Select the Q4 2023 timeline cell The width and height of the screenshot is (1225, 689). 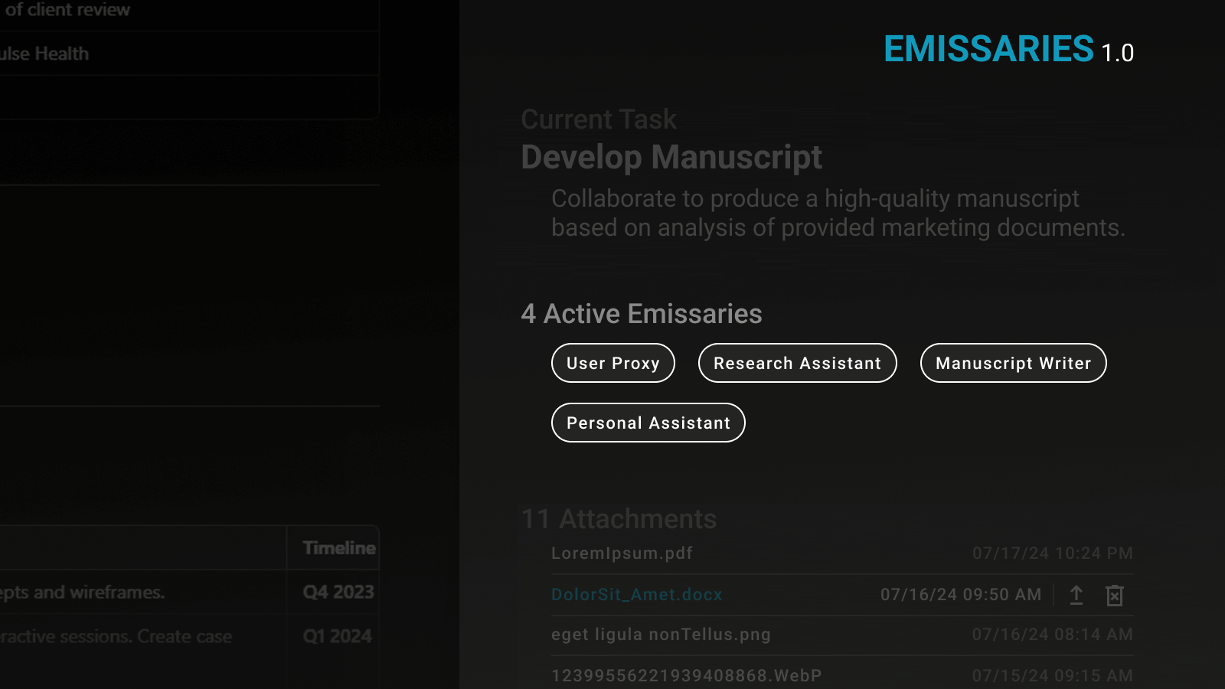click(338, 592)
